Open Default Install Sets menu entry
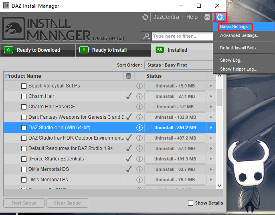275x215 pixels. click(x=244, y=48)
